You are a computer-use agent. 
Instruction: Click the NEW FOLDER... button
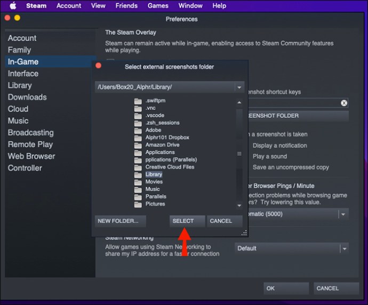[121, 221]
